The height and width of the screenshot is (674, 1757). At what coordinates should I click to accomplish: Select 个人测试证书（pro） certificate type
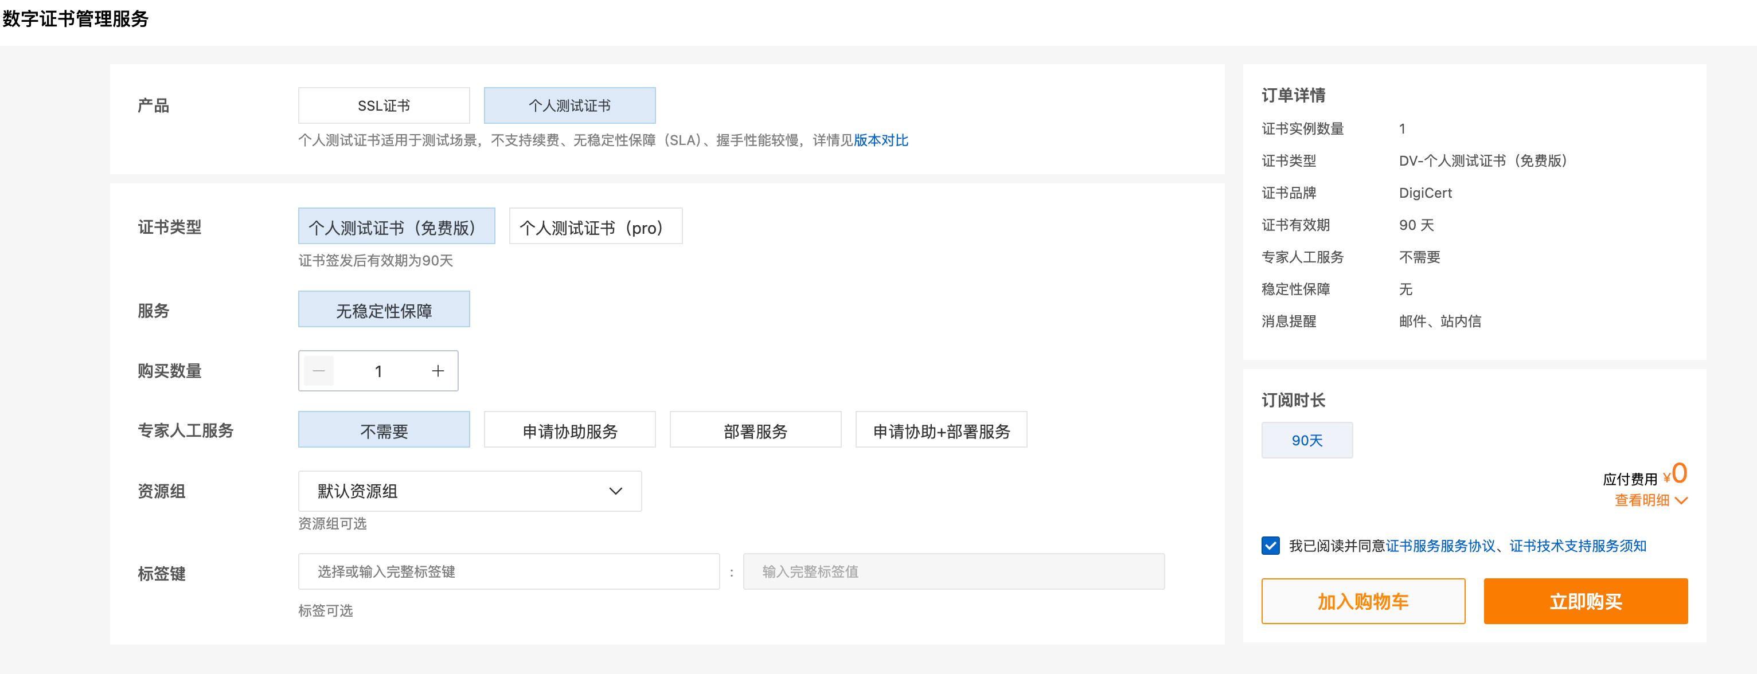pos(595,227)
